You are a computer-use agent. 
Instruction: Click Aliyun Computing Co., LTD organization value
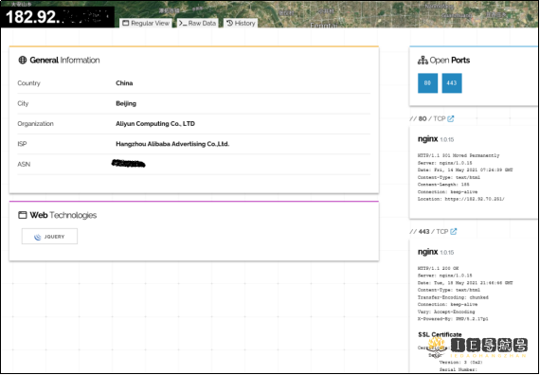pyautogui.click(x=155, y=124)
